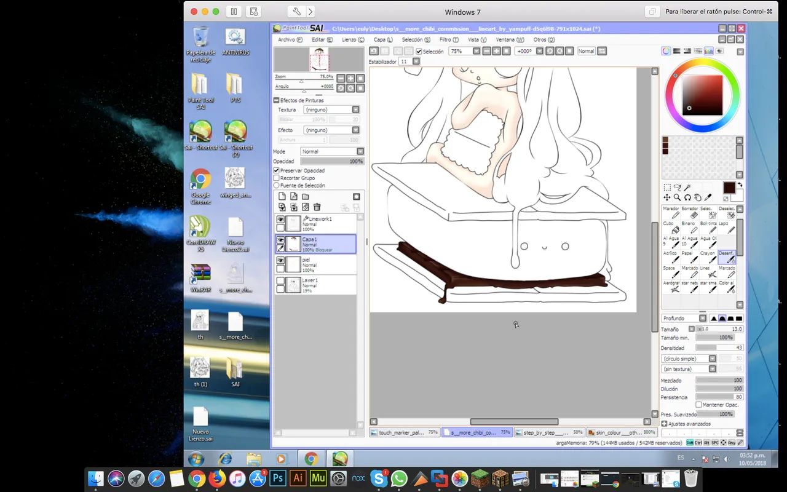The image size is (787, 492).
Task: Pick the Desenf. blur brush
Action: (726, 256)
